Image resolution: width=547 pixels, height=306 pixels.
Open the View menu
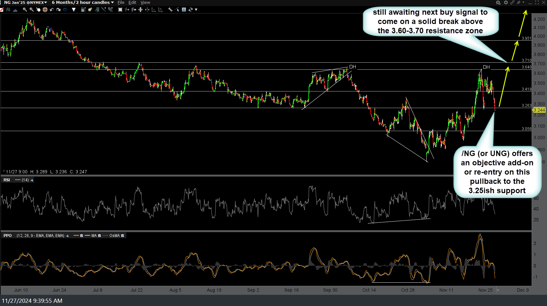tap(145, 3)
